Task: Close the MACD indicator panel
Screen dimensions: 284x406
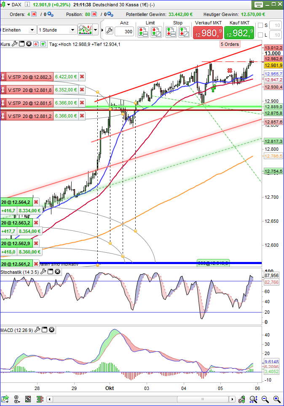Action: pos(51,330)
